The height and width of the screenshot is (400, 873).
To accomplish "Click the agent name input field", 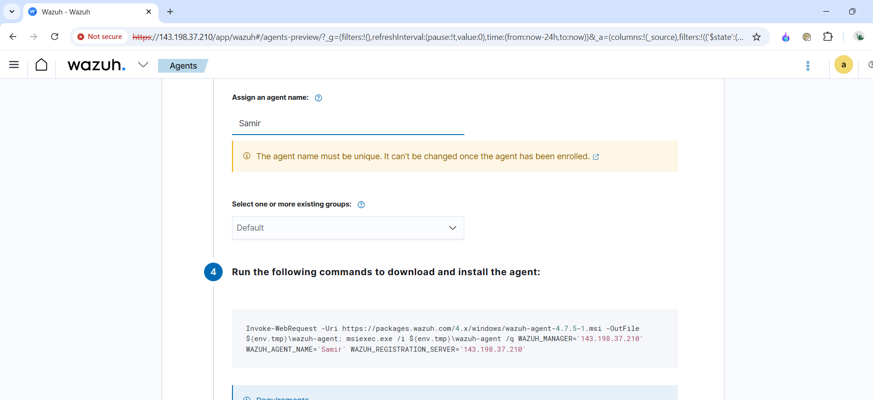I will [x=348, y=123].
